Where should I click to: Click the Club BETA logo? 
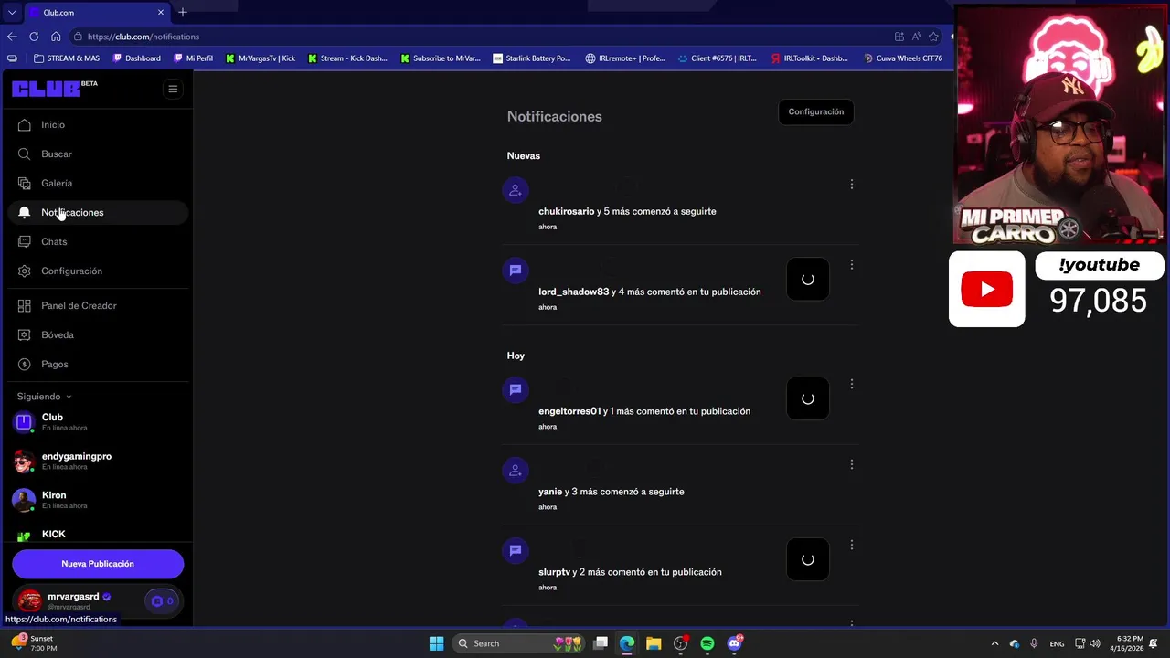point(55,88)
